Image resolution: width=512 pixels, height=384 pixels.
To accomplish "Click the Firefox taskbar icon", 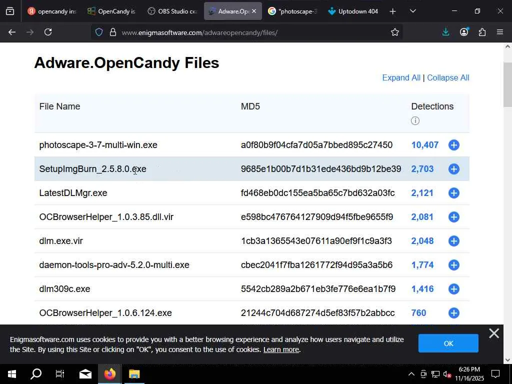I will (110, 374).
